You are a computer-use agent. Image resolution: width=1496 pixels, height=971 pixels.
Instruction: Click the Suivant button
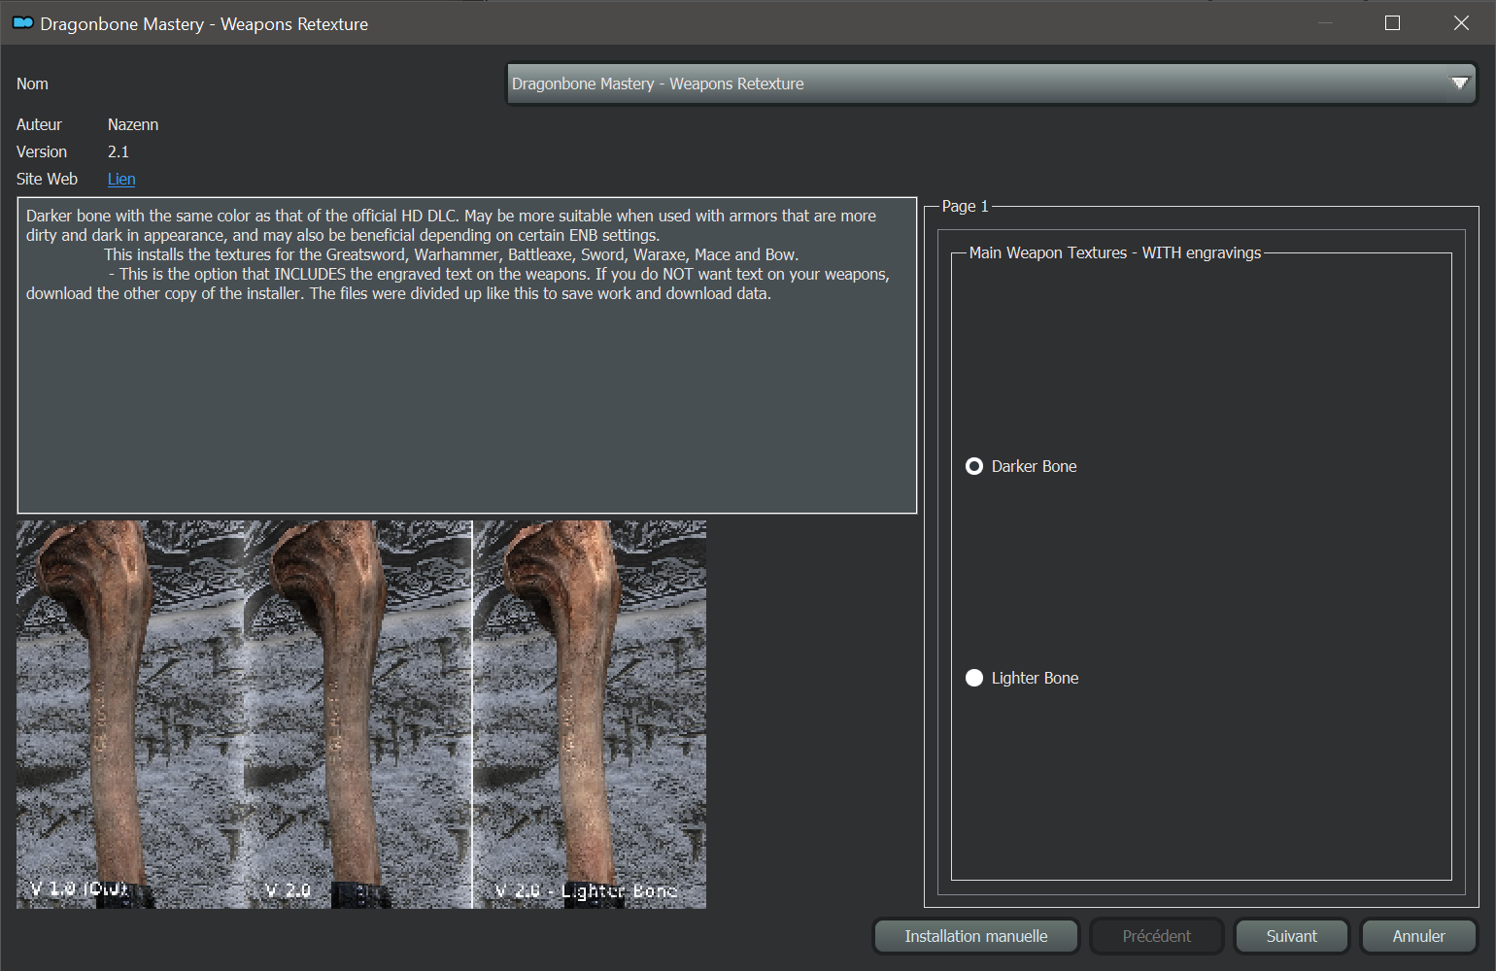[x=1291, y=936]
